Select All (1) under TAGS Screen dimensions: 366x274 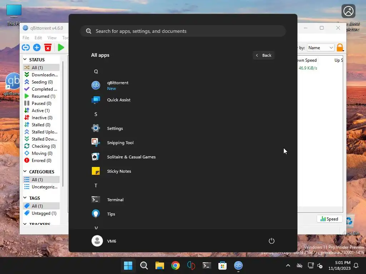(41, 206)
